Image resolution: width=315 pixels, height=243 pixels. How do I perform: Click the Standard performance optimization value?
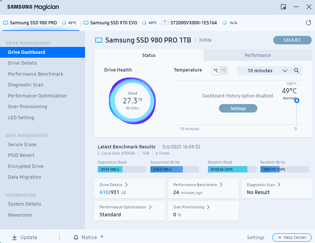tap(110, 215)
